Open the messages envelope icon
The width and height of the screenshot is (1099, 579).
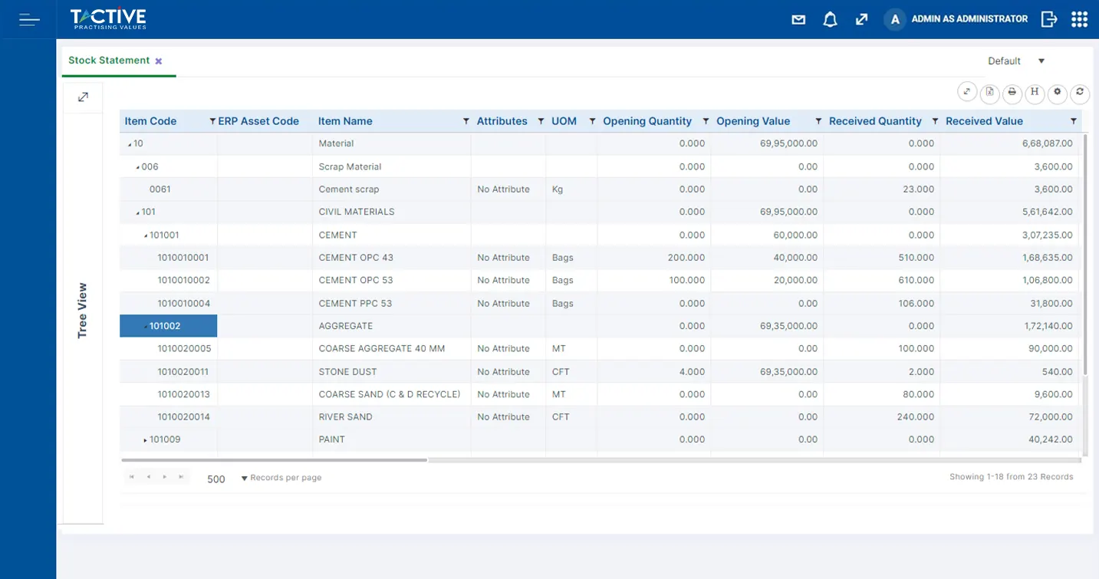point(798,19)
